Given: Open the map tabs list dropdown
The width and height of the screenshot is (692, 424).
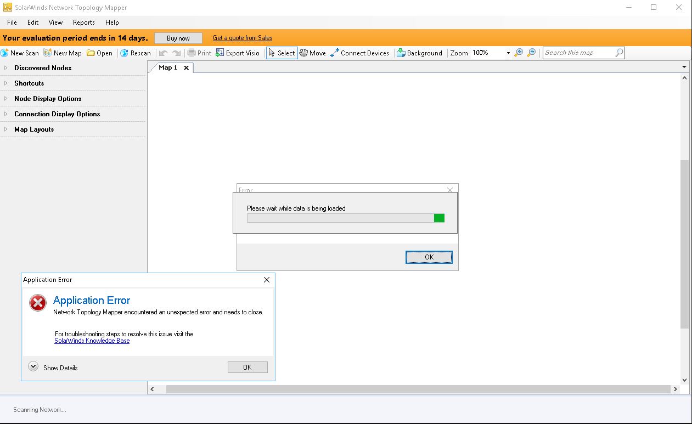Looking at the screenshot, I should [x=684, y=67].
